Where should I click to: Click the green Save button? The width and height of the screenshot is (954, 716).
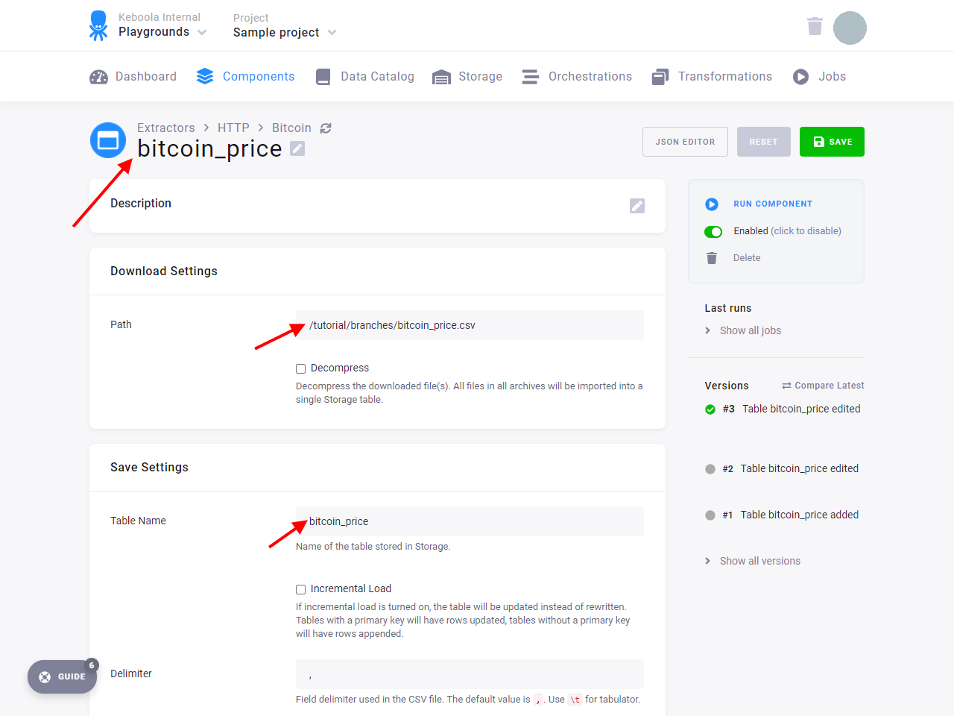[x=832, y=142]
